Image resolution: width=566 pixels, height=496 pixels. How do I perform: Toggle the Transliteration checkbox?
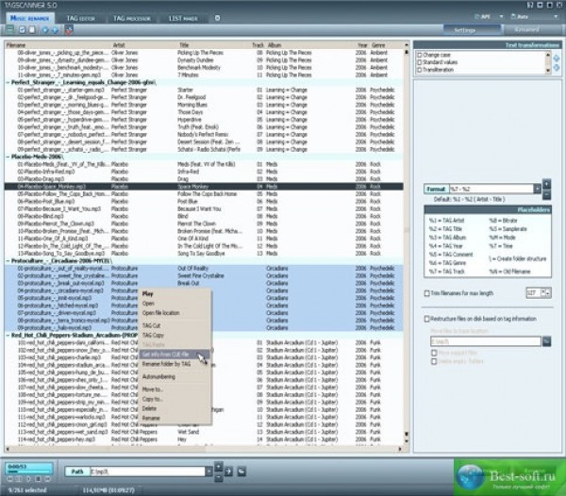point(421,68)
